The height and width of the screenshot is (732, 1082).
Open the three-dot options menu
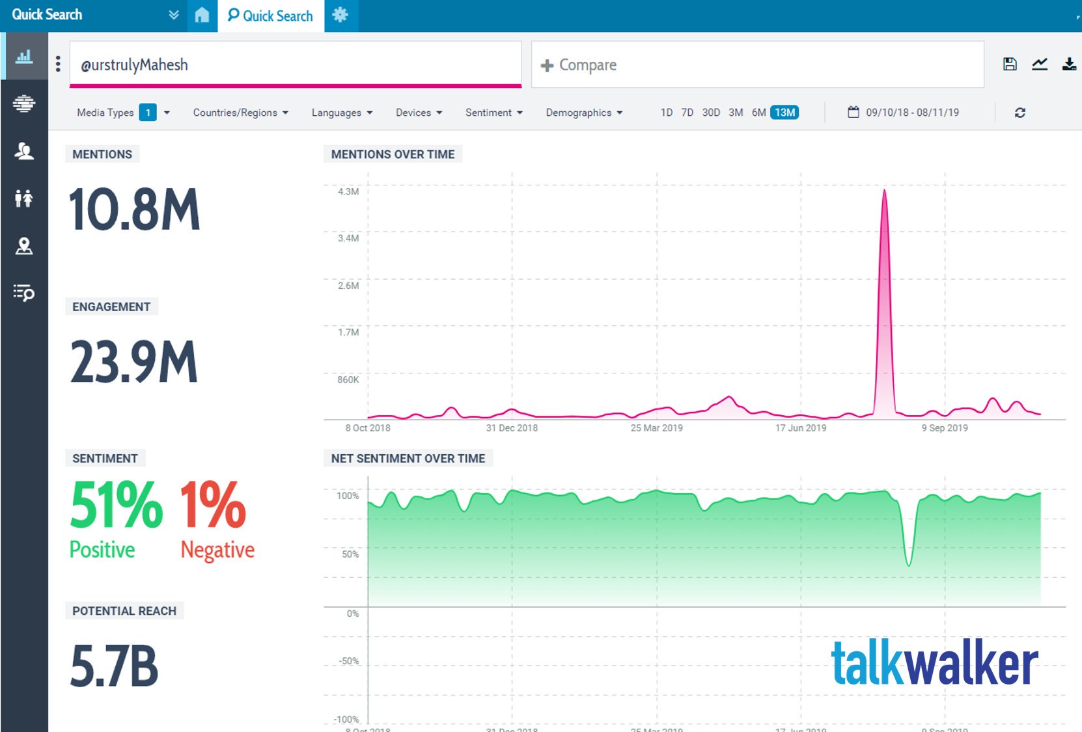pyautogui.click(x=58, y=64)
